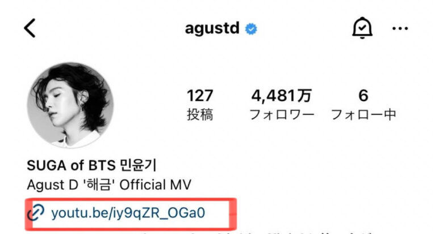Viewport: 443px width, 234px height.
Task: Open the list of 6 following accounts
Action: (363, 96)
